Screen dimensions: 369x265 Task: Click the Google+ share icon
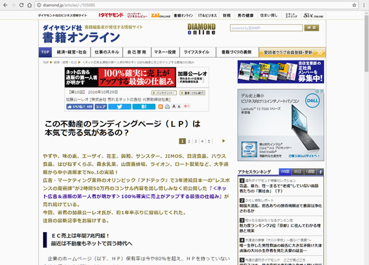pos(187,107)
